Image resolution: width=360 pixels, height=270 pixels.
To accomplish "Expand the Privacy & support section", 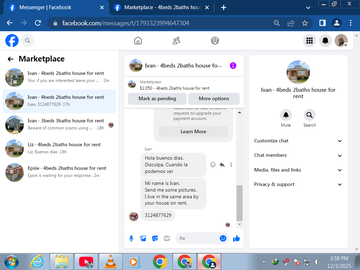I will 298,185.
